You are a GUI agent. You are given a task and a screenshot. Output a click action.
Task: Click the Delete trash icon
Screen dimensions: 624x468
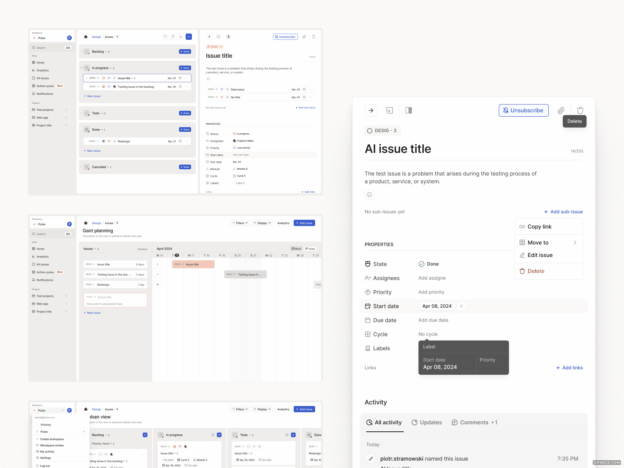click(580, 110)
